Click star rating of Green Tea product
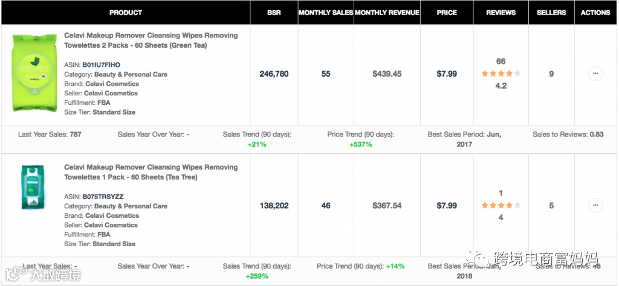 point(501,74)
